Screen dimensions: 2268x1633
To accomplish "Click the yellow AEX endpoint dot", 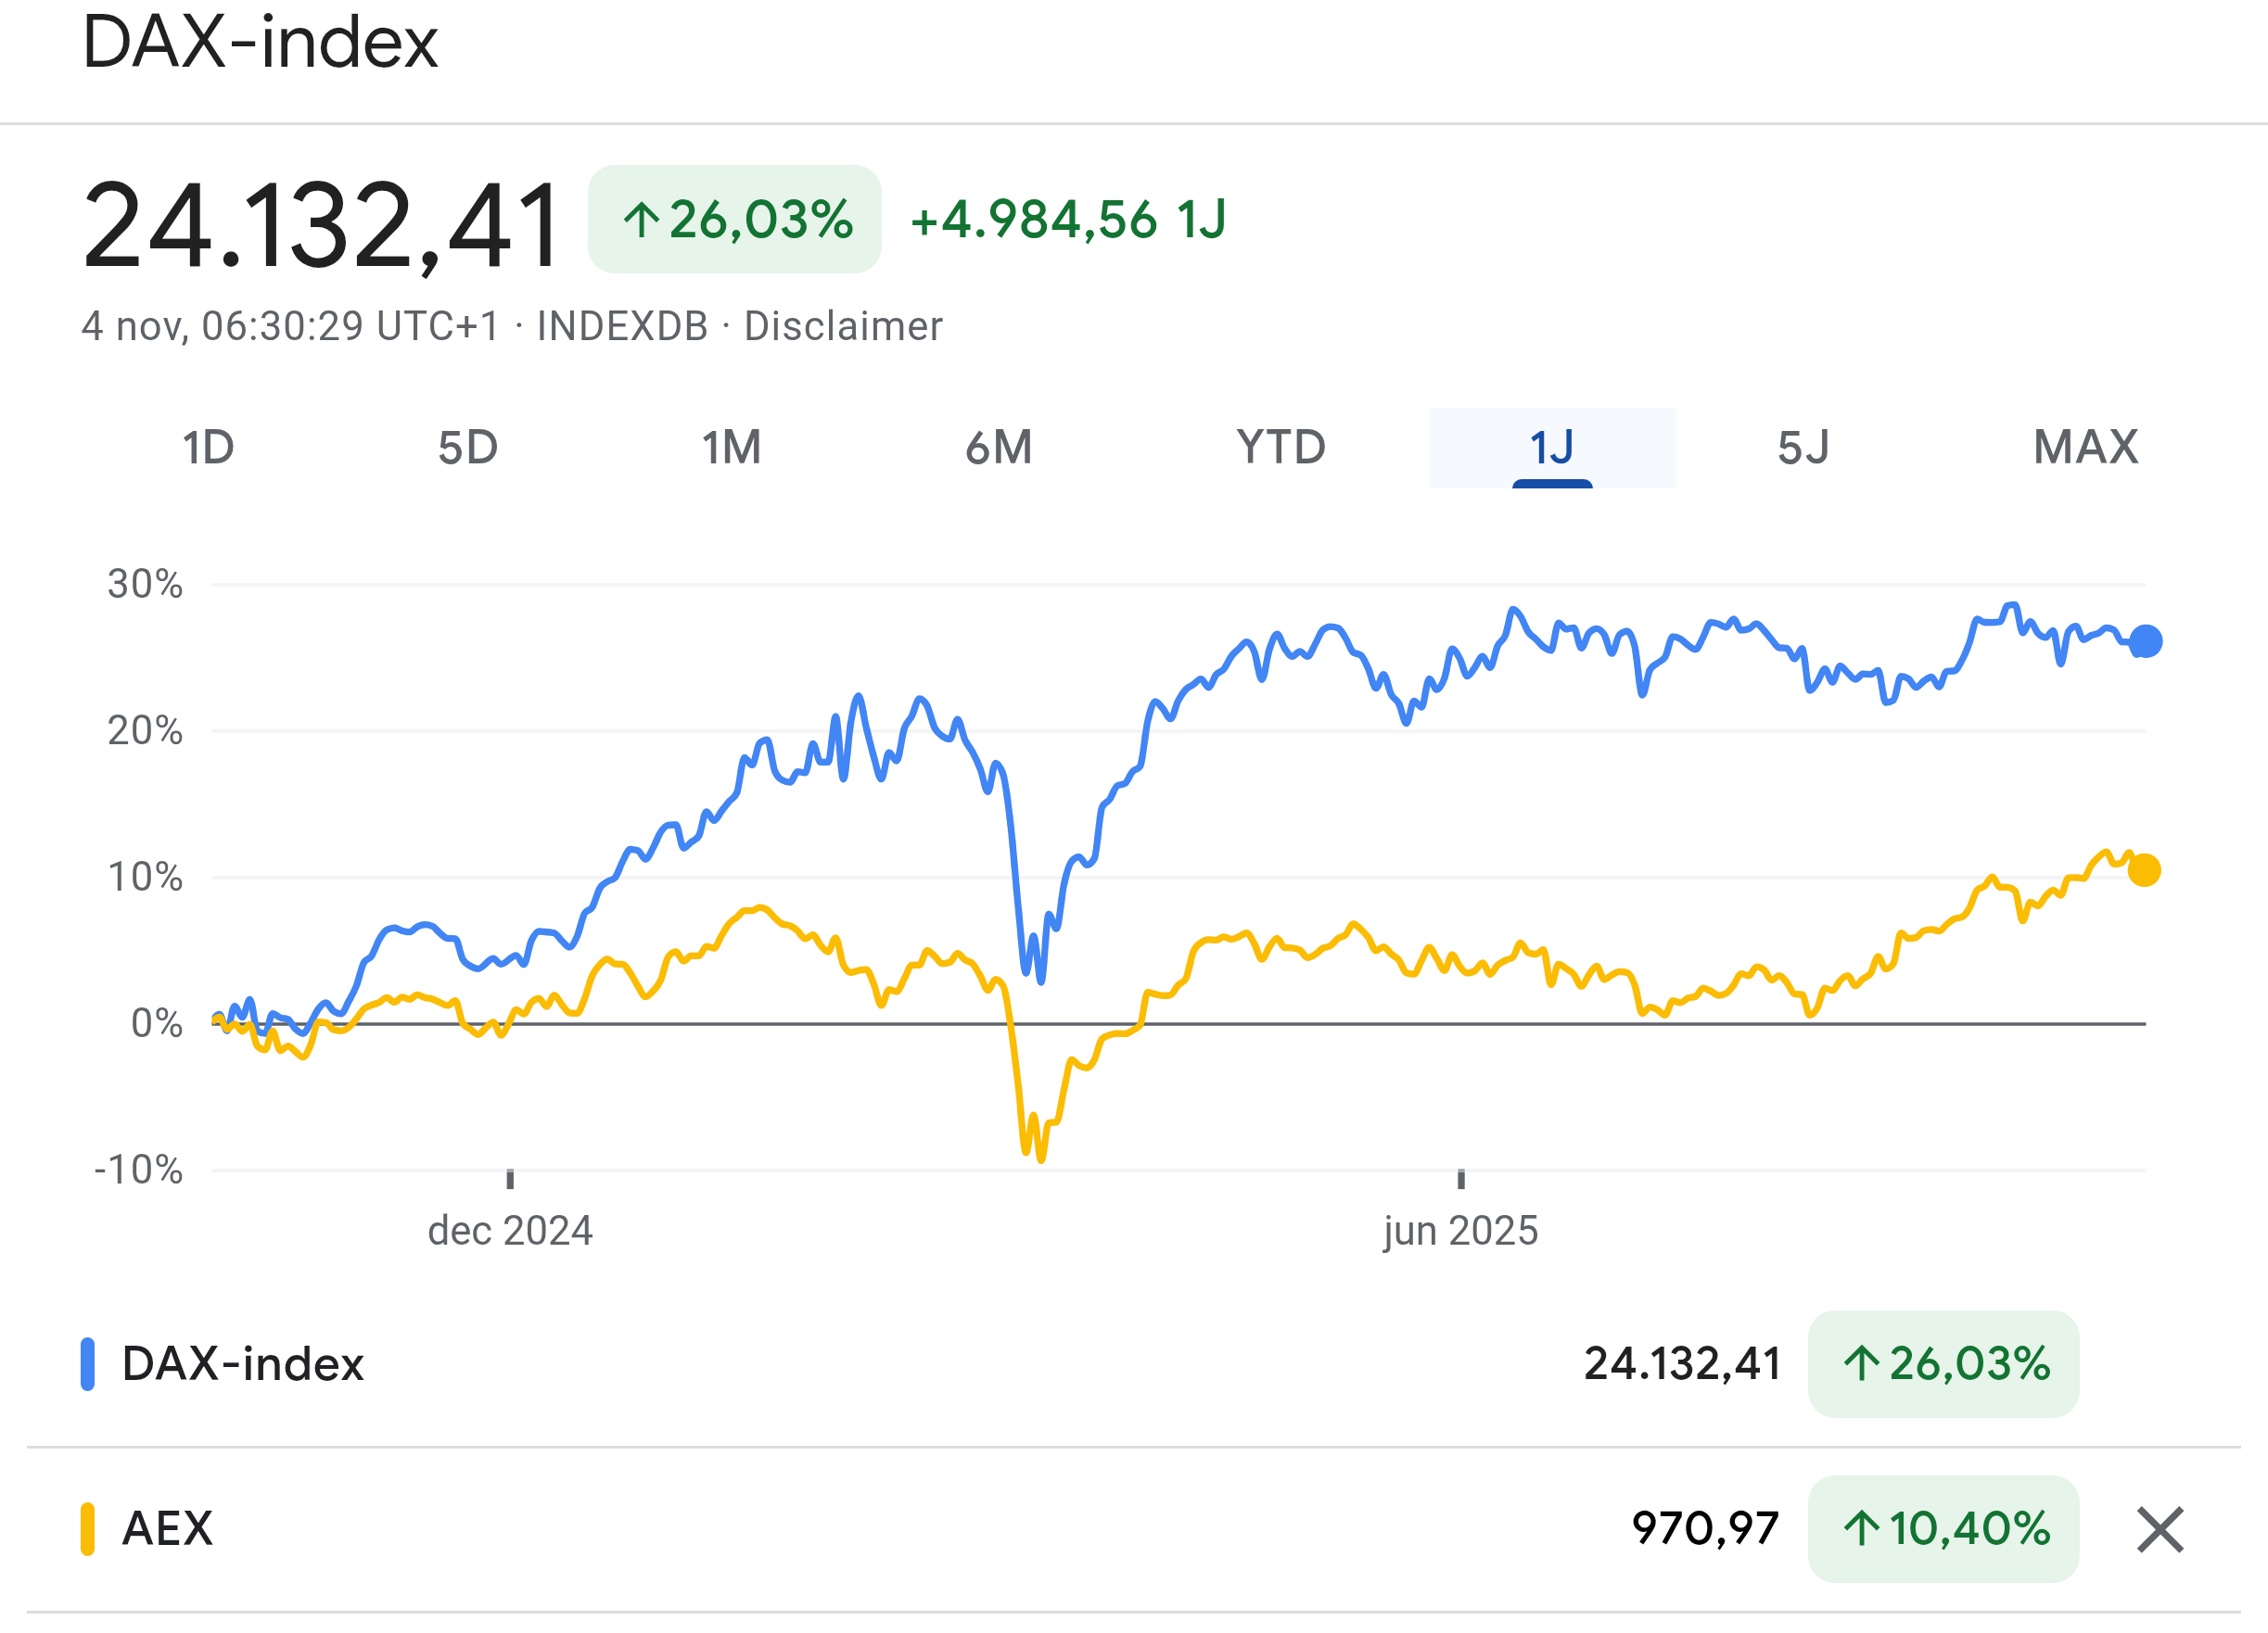I will coord(2144,870).
